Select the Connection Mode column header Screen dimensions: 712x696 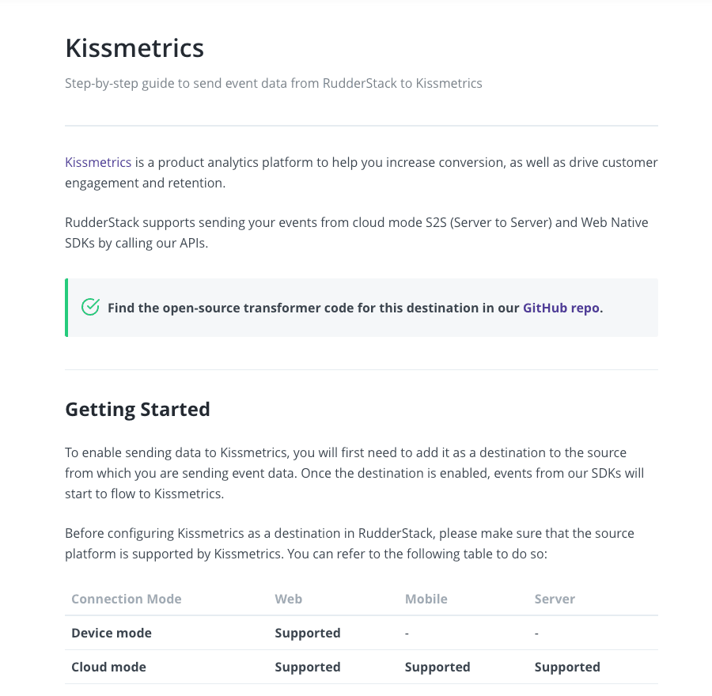[127, 599]
